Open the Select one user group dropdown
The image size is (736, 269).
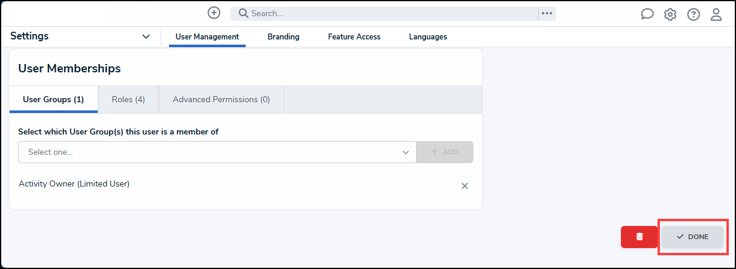pos(217,152)
